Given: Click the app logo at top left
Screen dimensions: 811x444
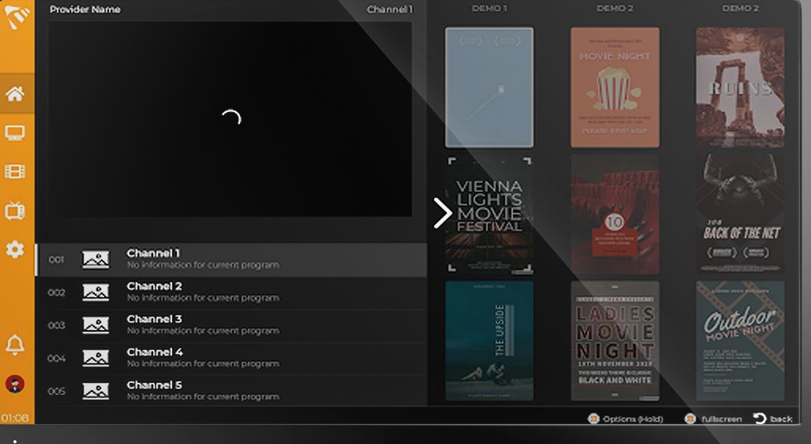Looking at the screenshot, I should click(x=16, y=18).
